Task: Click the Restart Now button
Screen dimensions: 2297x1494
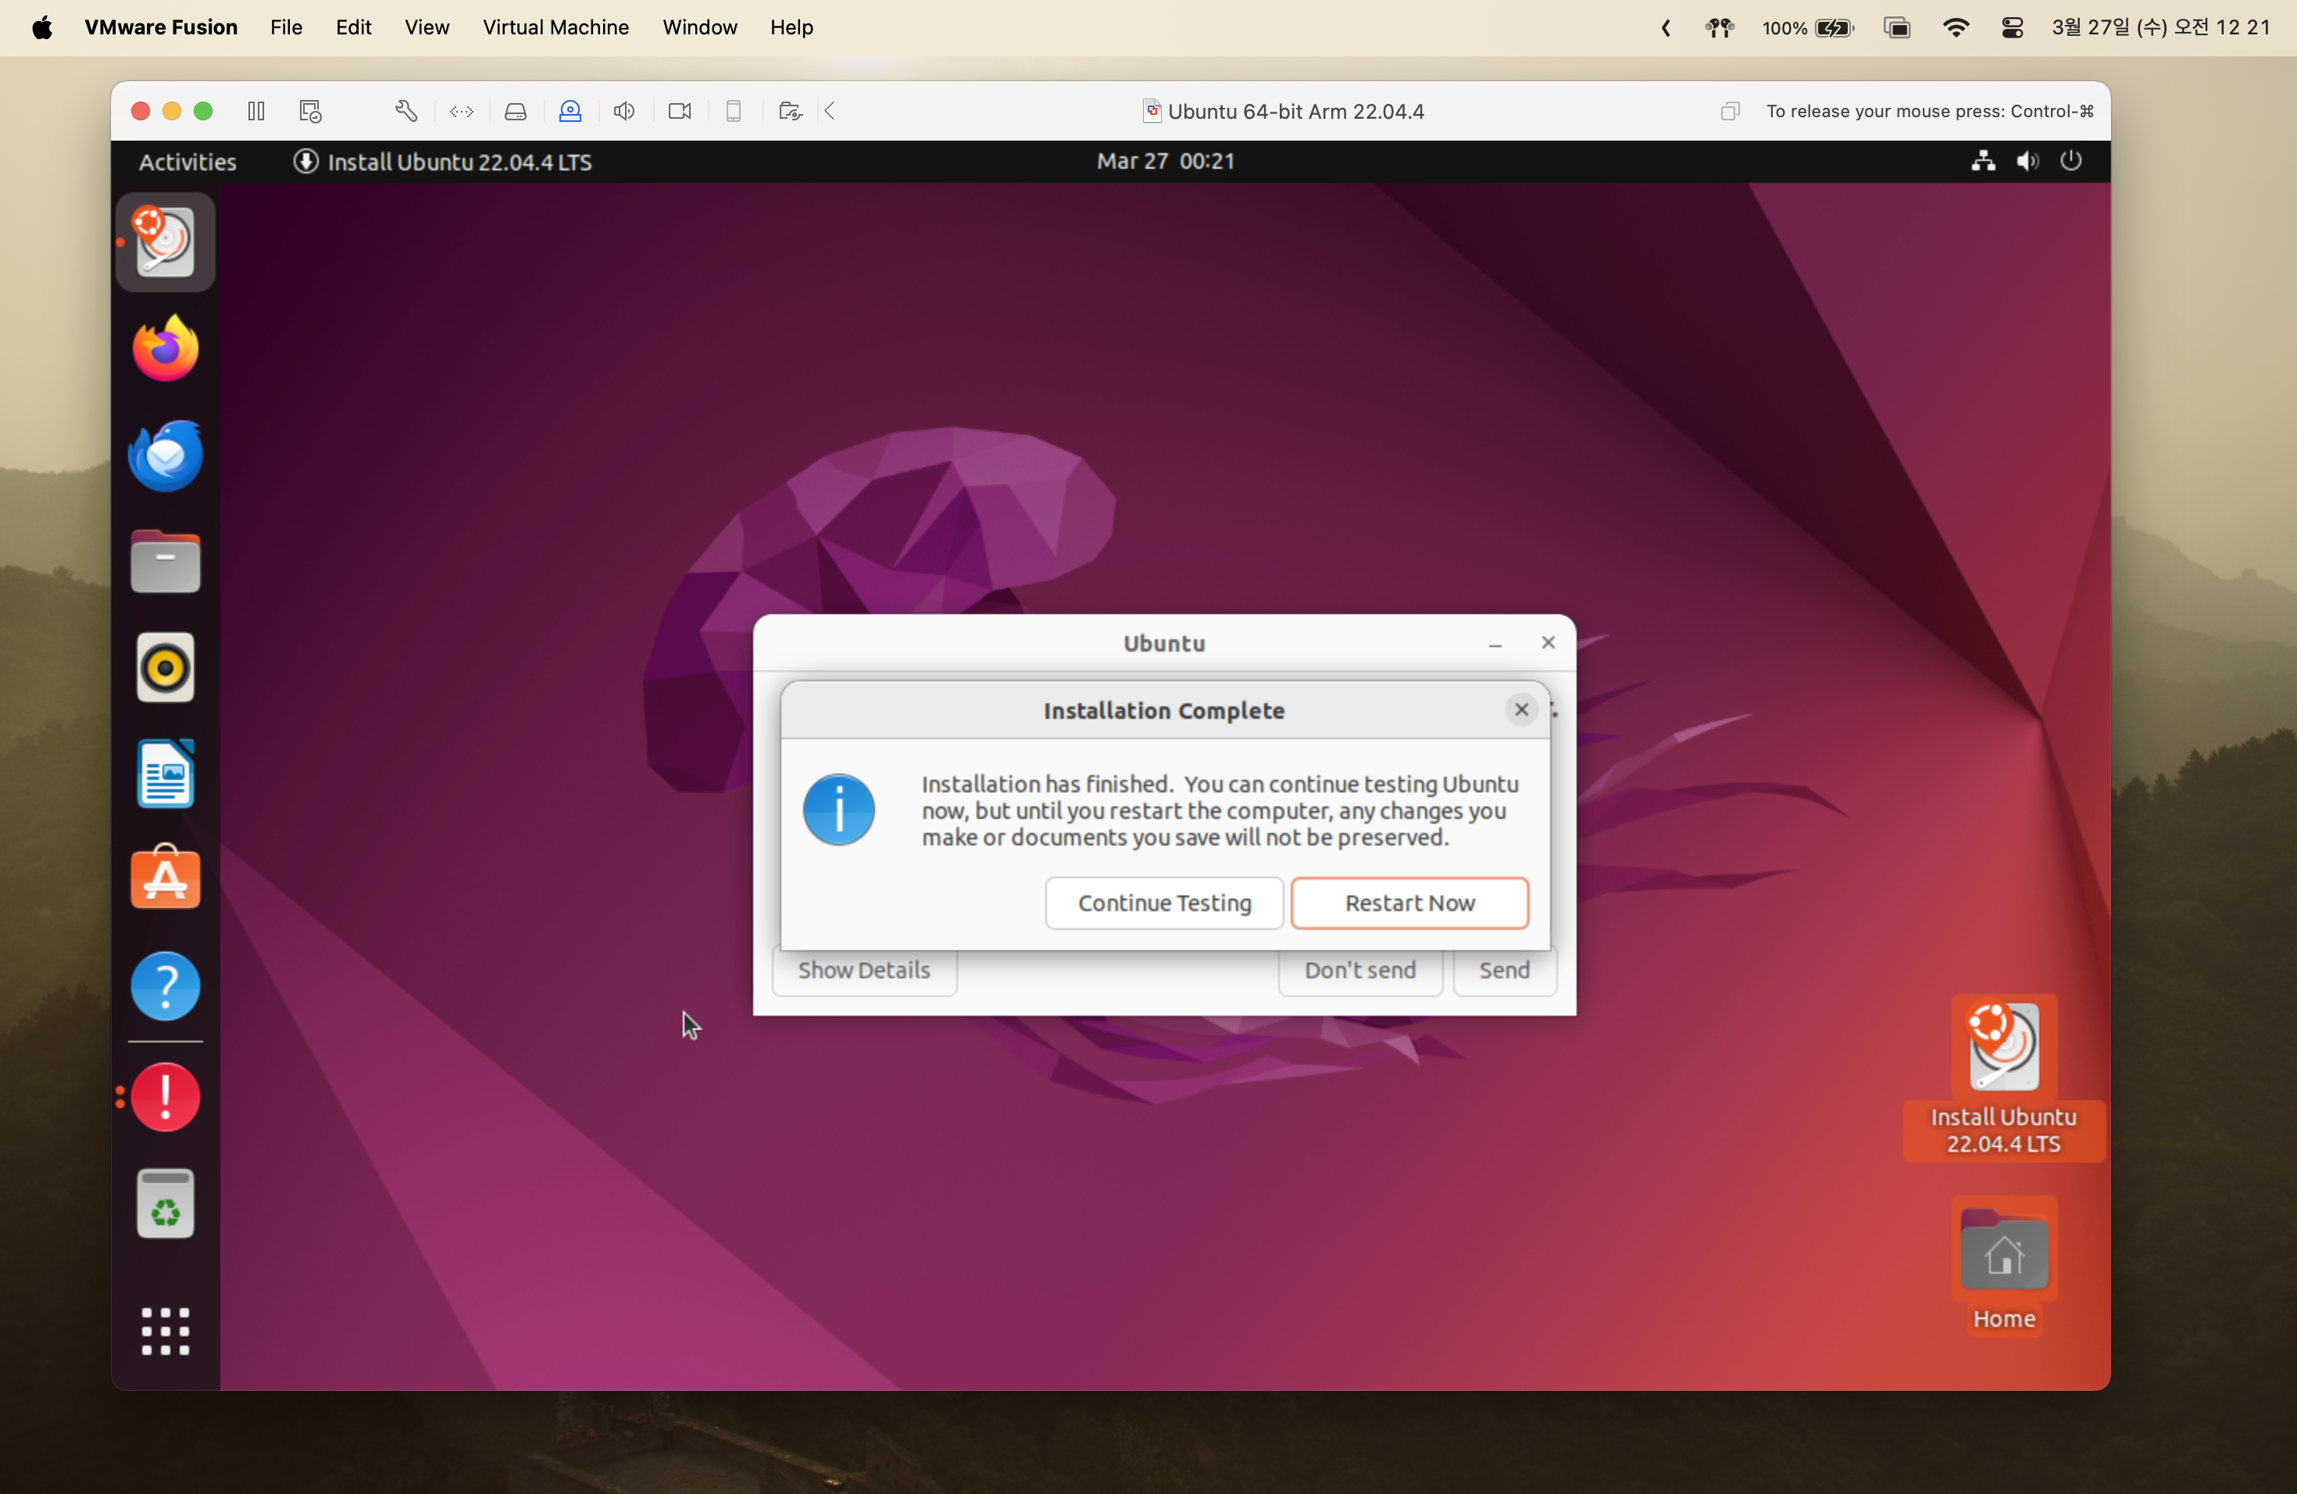Action: point(1409,902)
